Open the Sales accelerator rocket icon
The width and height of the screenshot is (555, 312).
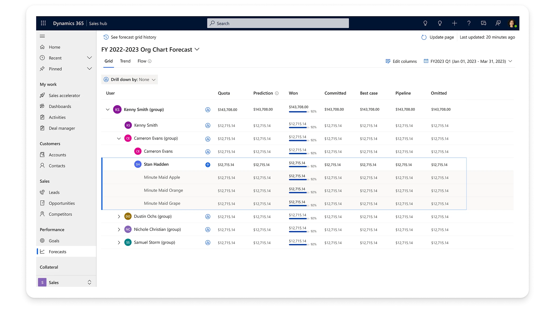click(42, 96)
